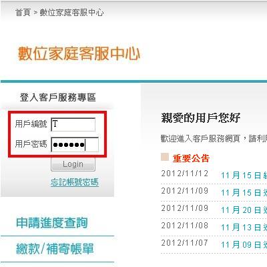Open 數位家庭客服中心 breadcrumb link
Screen dimensions: 267x267
71,13
